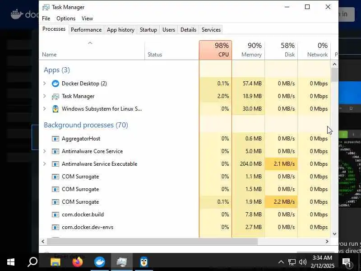The height and width of the screenshot is (271, 361).
Task: Open the Options menu
Action: (66, 19)
